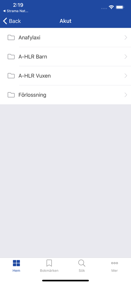The width and height of the screenshot is (131, 284).
Task: Expand Förlossning chevron arrow
Action: [x=126, y=95]
